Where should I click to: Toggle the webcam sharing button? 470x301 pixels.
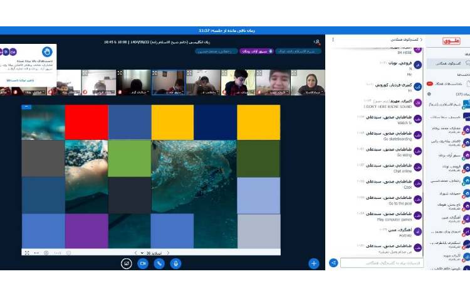point(142,263)
